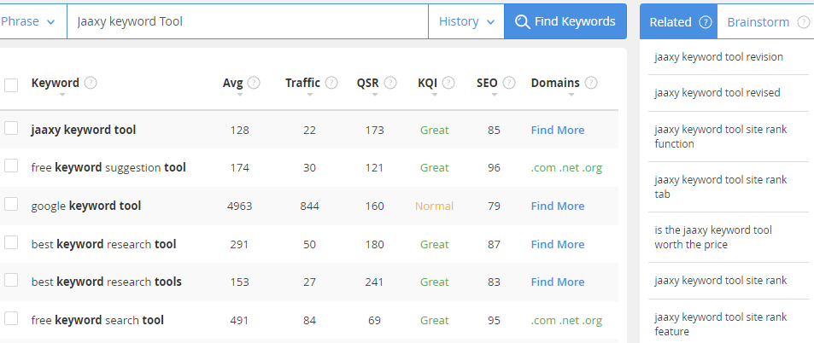
Task: Click Find More for jaaxy keyword tool
Action: click(558, 130)
